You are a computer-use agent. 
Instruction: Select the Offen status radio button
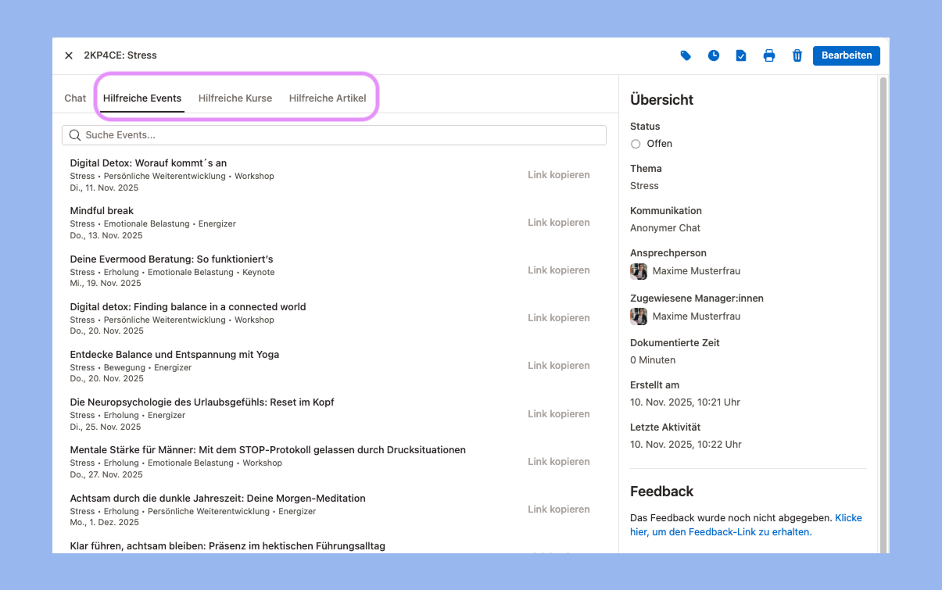click(x=636, y=144)
